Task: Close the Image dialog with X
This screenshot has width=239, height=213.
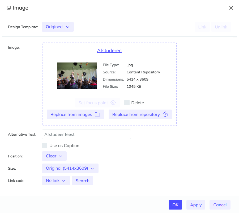Action: click(231, 8)
